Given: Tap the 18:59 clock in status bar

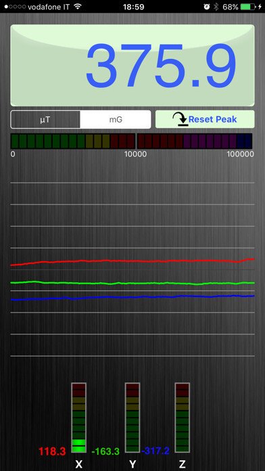Looking at the screenshot, I should [133, 7].
